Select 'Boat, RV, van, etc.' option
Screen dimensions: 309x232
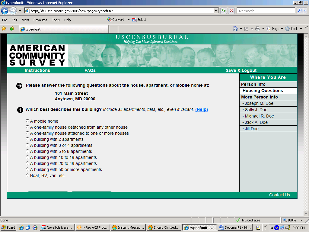coord(27,175)
